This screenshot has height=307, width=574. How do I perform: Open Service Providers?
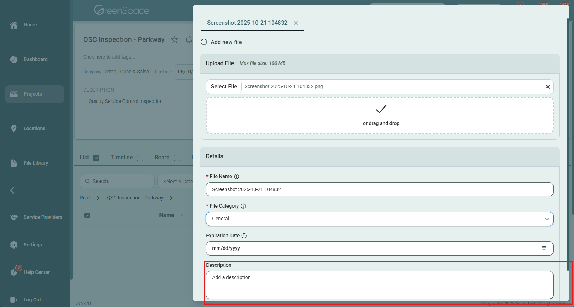click(36, 217)
